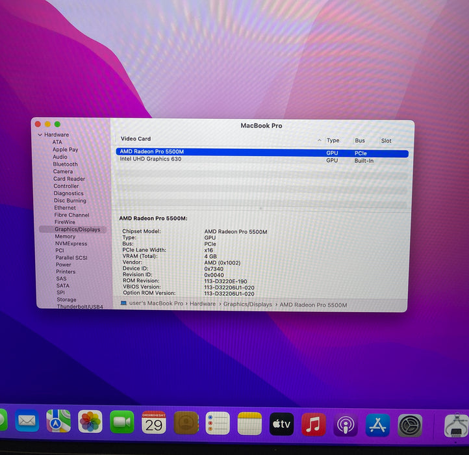Click Graphics/Displays in the path bar
The height and width of the screenshot is (455, 469).
point(247,304)
